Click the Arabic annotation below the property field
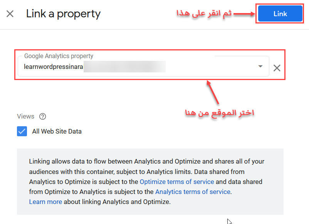 coord(220,113)
